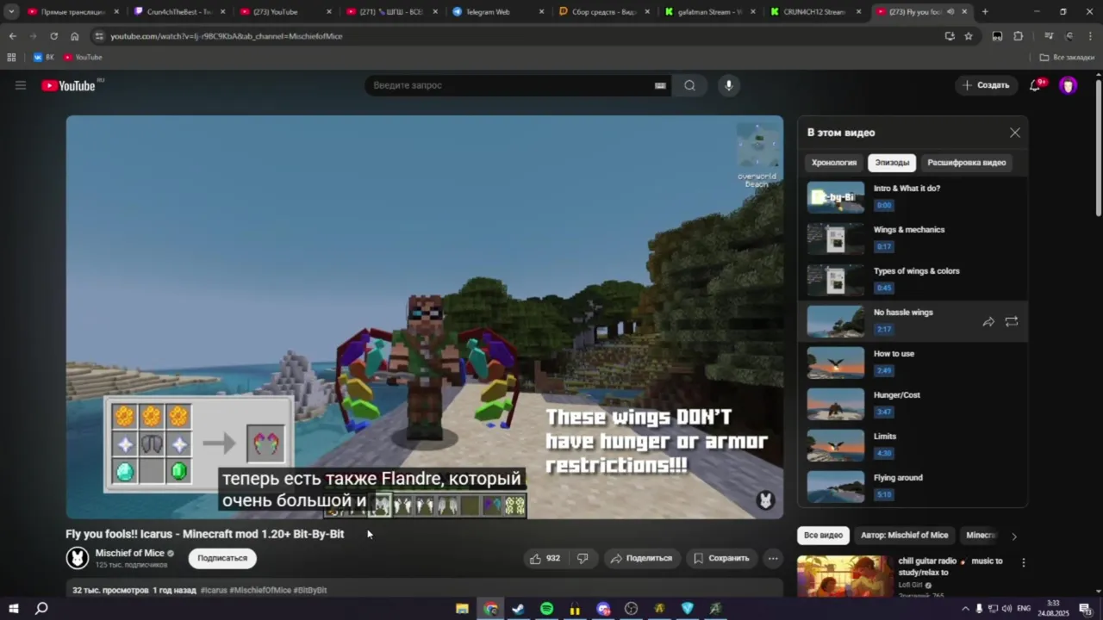Open more actions menu under video
Viewport: 1103px width, 620px height.
773,558
